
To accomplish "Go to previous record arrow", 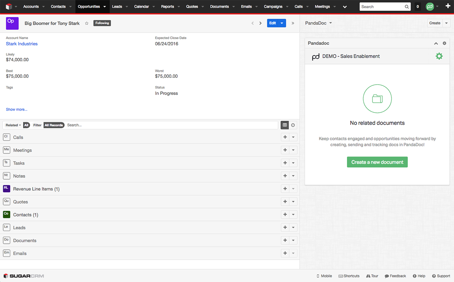I will pyautogui.click(x=253, y=23).
